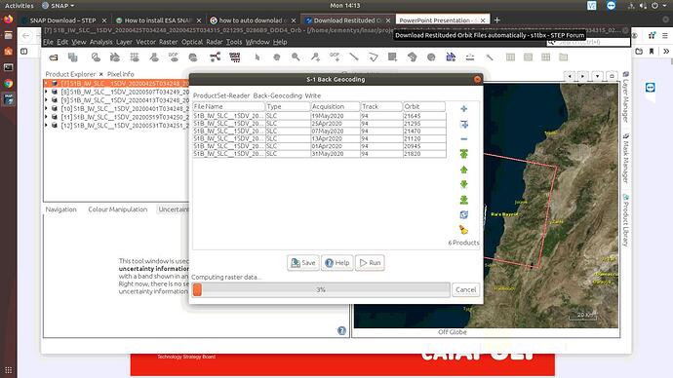The height and width of the screenshot is (378, 673).
Task: Click the 01Apr2020 acquisition cell
Action: point(336,146)
